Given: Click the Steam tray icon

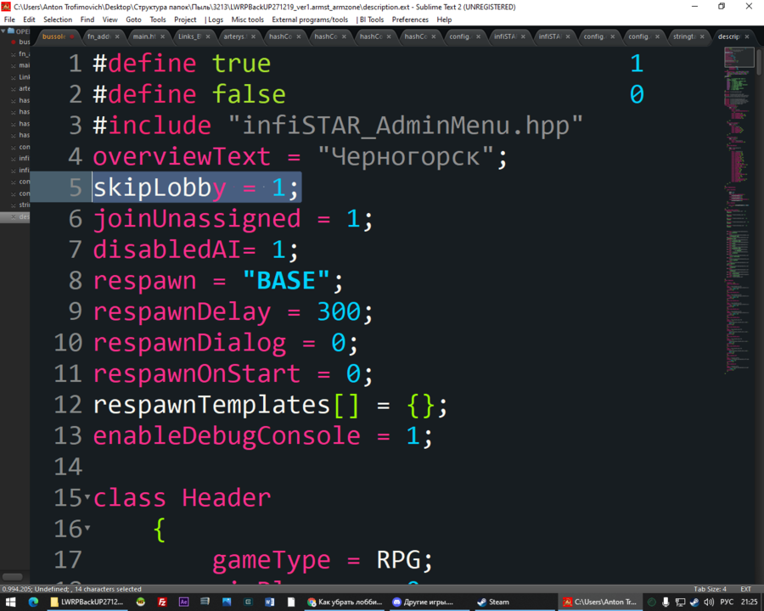Looking at the screenshot, I should coord(694,603).
